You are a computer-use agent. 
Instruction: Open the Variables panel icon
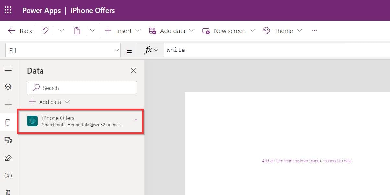coord(9,175)
